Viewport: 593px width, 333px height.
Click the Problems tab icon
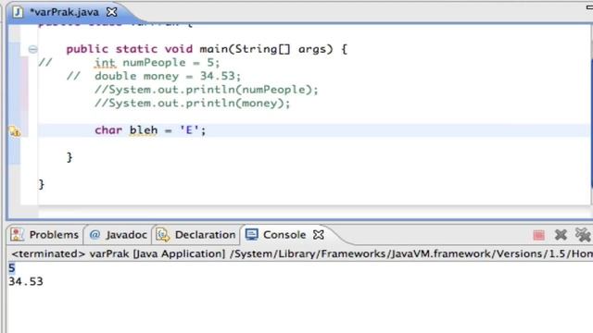coord(17,234)
